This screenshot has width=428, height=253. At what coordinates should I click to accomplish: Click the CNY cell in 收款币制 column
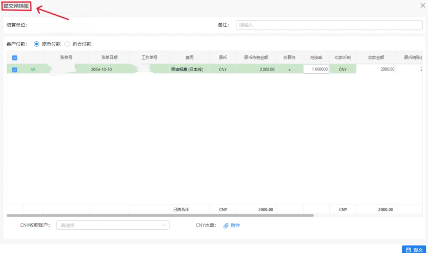click(343, 70)
